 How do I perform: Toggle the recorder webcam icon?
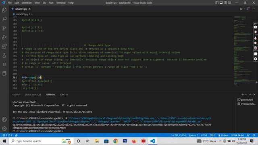point(256,48)
